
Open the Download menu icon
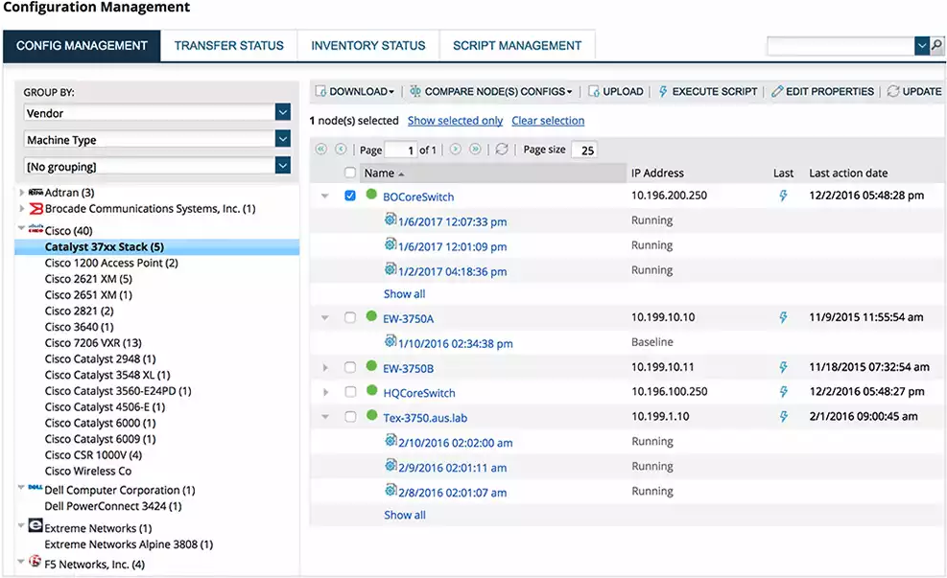pos(320,91)
